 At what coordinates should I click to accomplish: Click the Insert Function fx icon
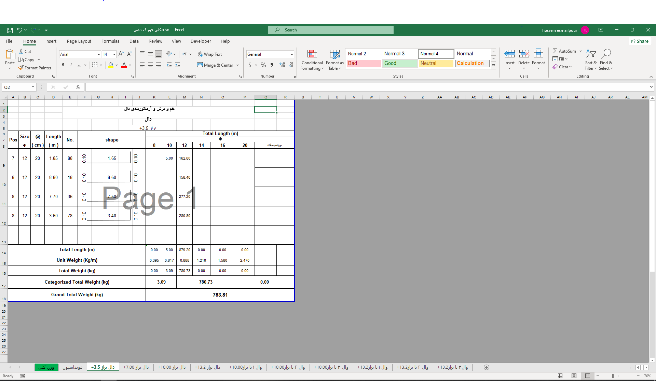click(78, 87)
